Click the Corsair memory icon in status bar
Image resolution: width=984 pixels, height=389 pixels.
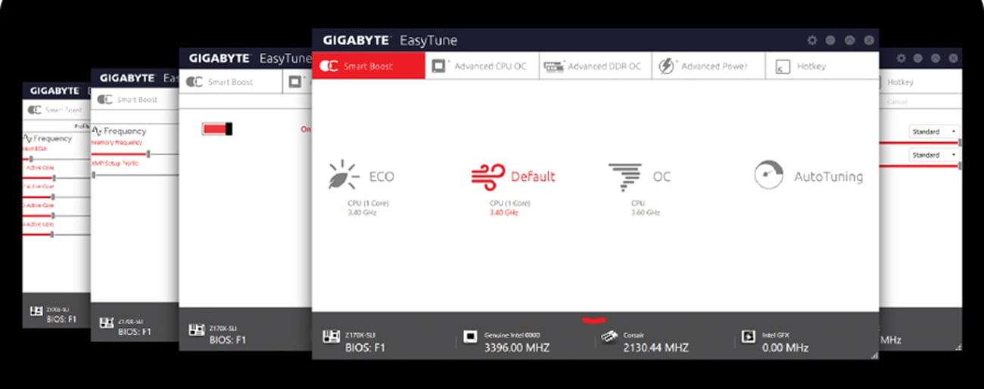609,337
